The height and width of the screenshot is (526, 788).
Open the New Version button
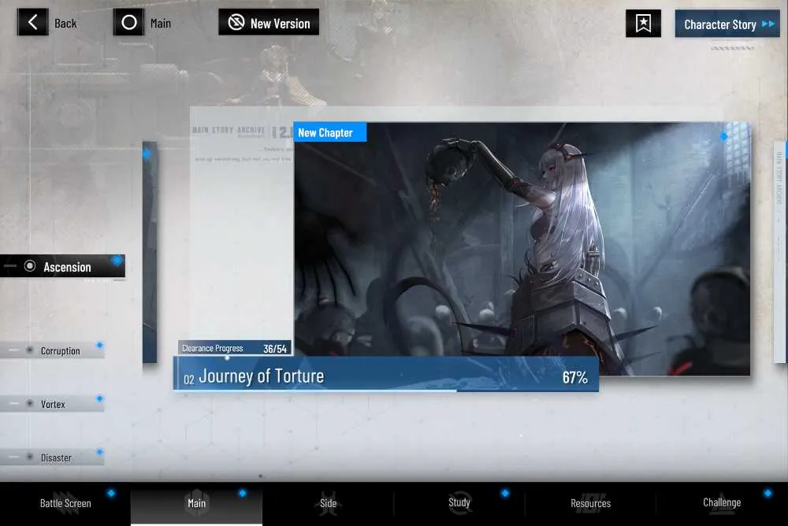point(269,22)
